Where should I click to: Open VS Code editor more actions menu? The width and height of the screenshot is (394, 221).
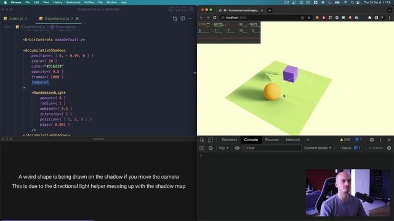pos(190,18)
